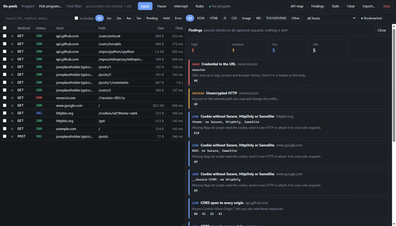Click the Apply host filter button
The width and height of the screenshot is (396, 226).
click(145, 6)
